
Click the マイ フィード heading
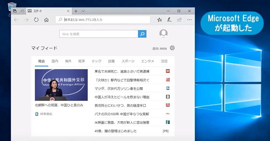pos(44,48)
